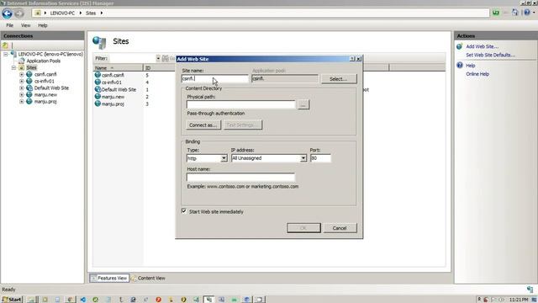
Task: Click globe icon of csinfi.csinfi in tree
Action: (x=29, y=74)
